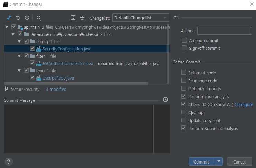Viewport: 256px width, 168px height.
Task: Click the Cancel button
Action: point(239,162)
